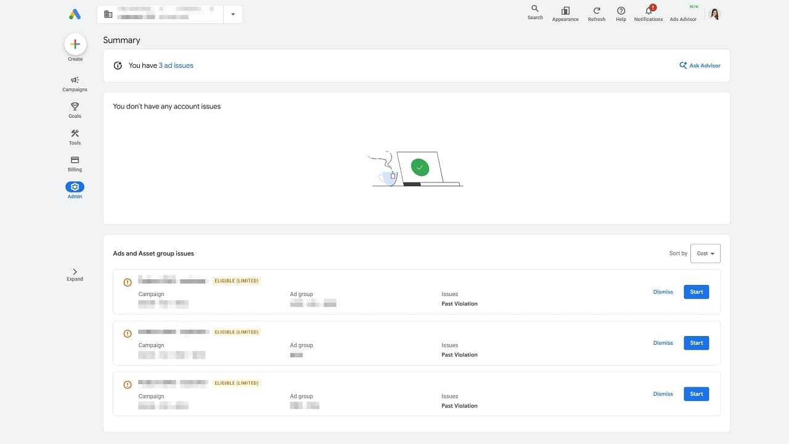Click the second issue's warning icon
This screenshot has width=789, height=444.
click(x=128, y=334)
